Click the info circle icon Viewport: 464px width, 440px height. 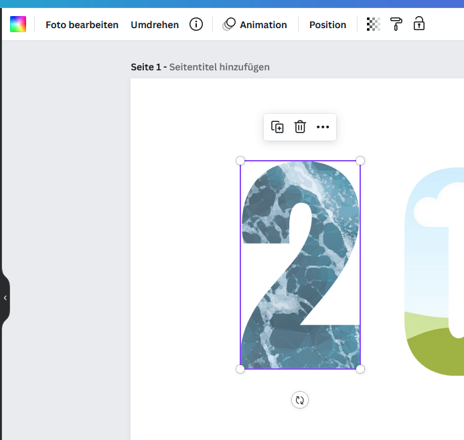click(196, 25)
